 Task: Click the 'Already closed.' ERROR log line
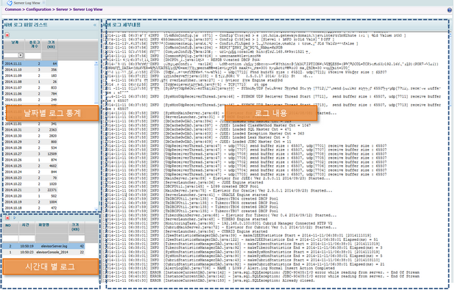[x=209, y=280]
